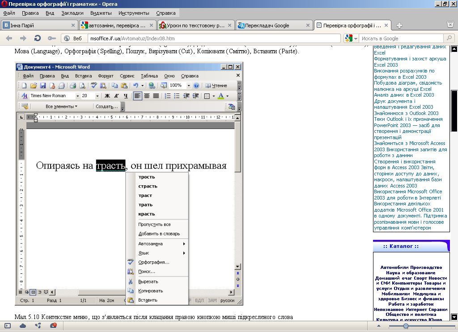
Task: Toggle ЗАМ overtype mode in Word status bar
Action: pos(212,300)
